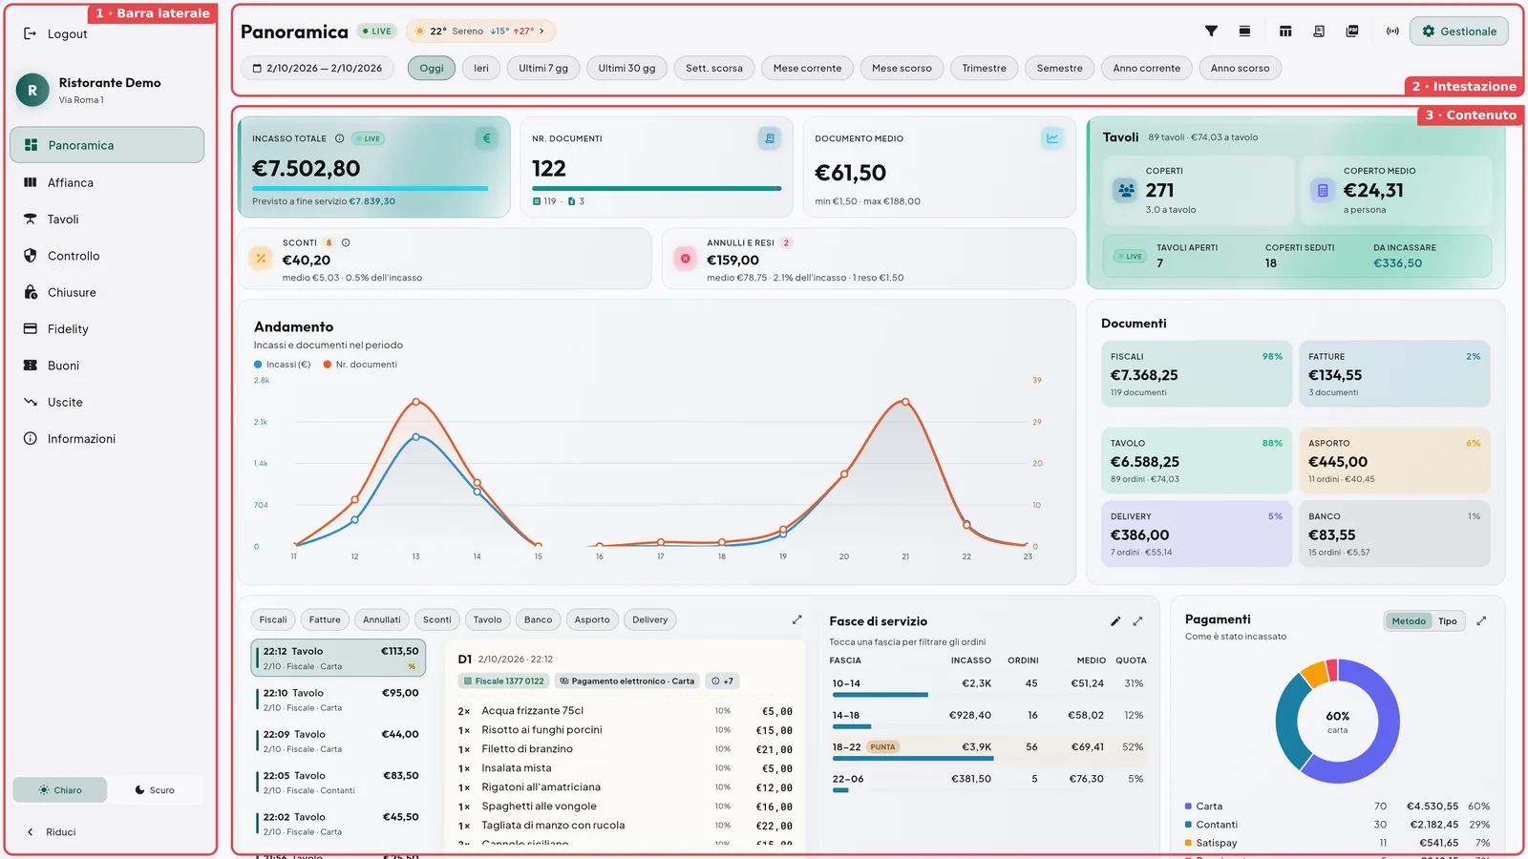Click the Uscite trend icon
Image resolution: width=1528 pixels, height=859 pixels.
pyautogui.click(x=30, y=402)
